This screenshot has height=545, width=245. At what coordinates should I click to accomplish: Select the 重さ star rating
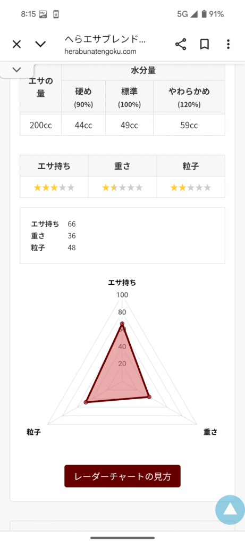coord(122,188)
